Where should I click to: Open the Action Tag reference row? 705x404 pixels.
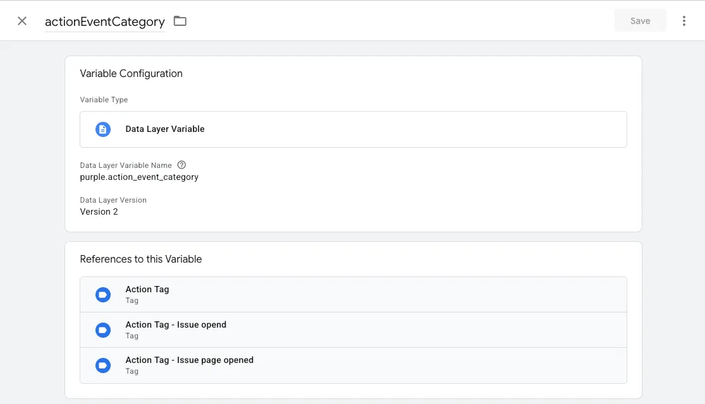[353, 294]
